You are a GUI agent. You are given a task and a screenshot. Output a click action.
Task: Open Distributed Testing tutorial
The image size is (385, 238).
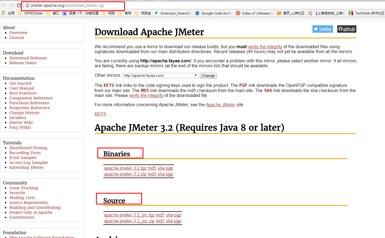28,148
